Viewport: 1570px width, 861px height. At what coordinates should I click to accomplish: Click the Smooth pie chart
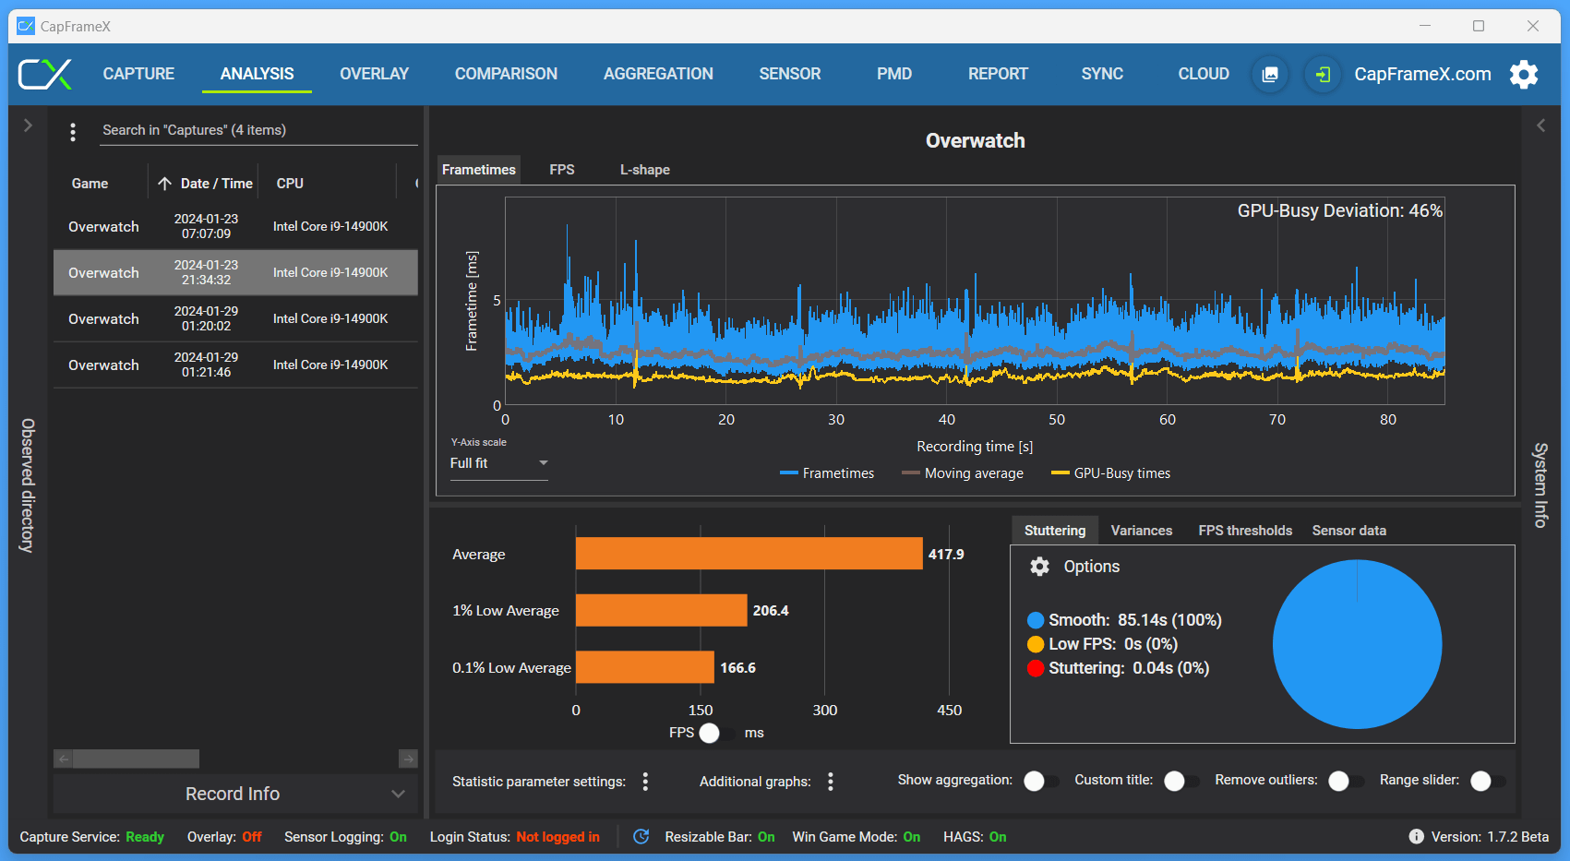point(1357,644)
